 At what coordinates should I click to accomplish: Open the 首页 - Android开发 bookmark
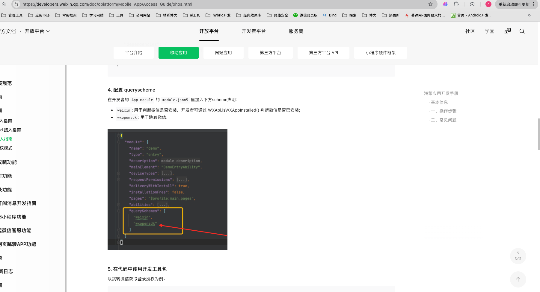pos(471,15)
